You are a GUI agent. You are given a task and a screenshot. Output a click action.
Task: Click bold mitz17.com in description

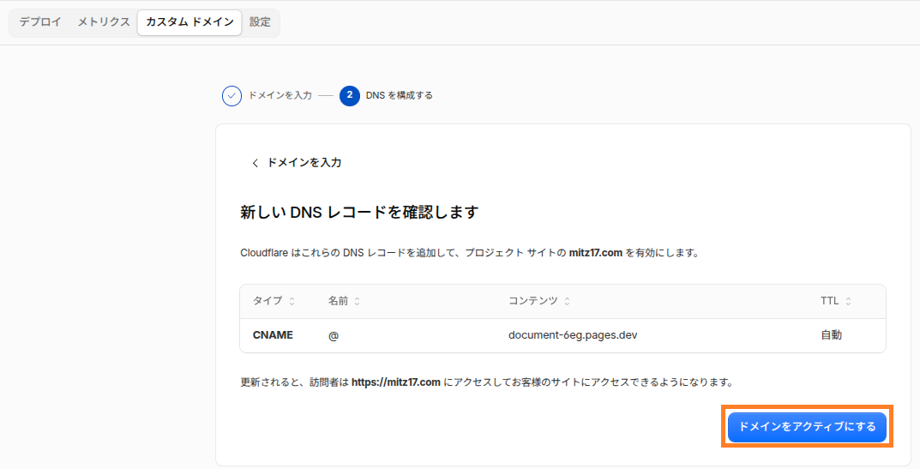[596, 253]
